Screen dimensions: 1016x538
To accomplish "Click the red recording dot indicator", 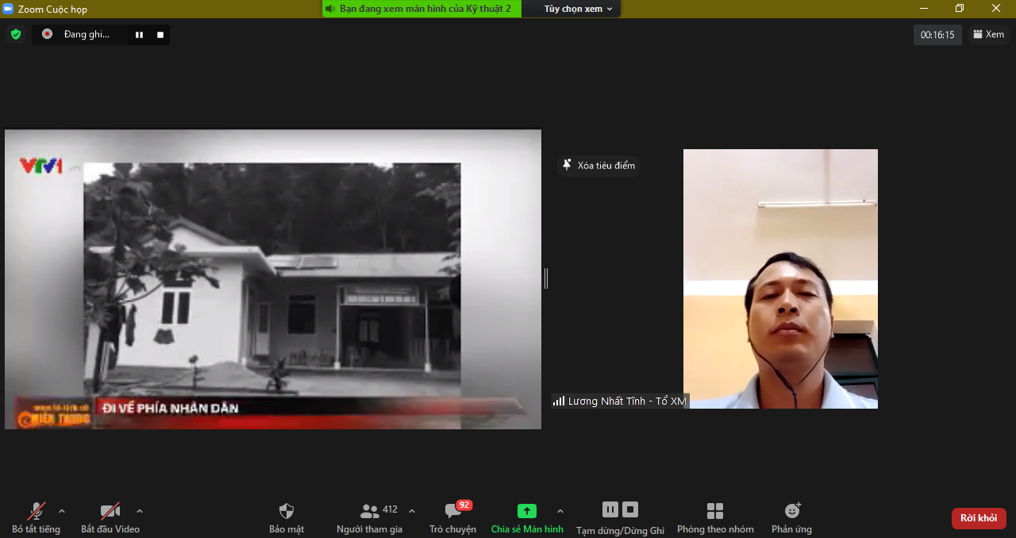I will point(47,34).
